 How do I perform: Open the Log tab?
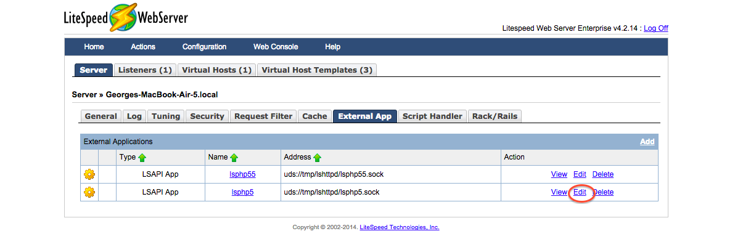coord(134,116)
